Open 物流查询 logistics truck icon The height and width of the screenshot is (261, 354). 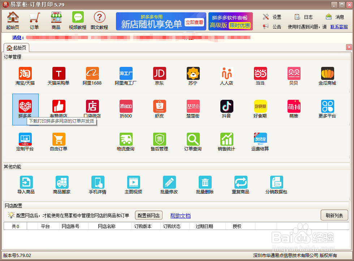pos(126,142)
